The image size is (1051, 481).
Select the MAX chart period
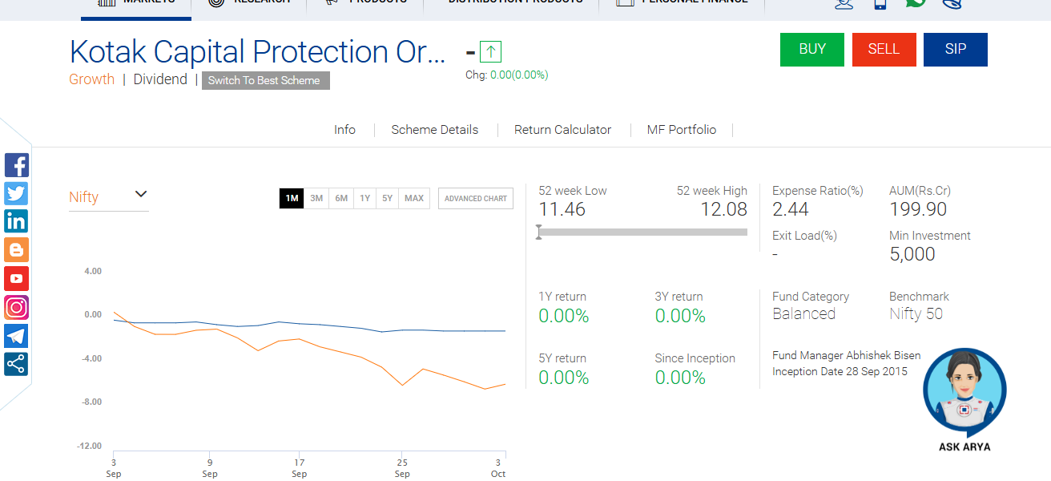[413, 198]
